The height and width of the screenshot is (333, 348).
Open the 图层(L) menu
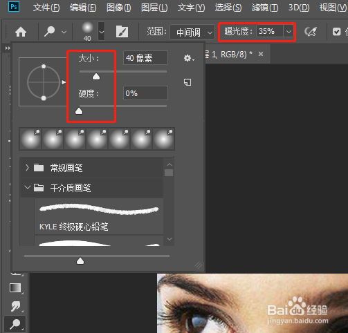pos(154,8)
